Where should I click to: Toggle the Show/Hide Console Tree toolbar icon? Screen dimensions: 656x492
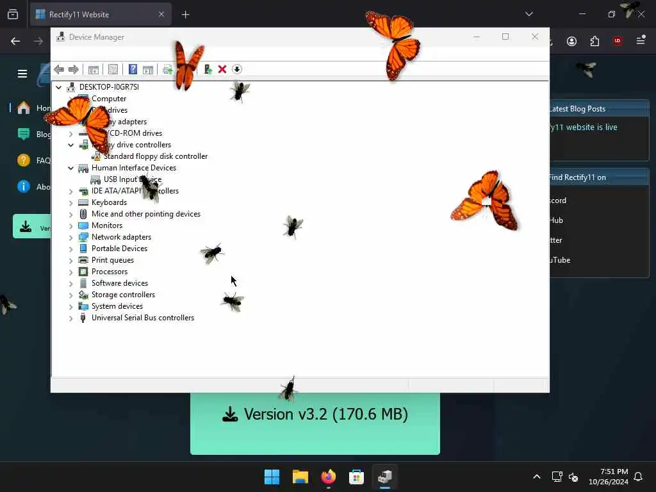(94, 69)
